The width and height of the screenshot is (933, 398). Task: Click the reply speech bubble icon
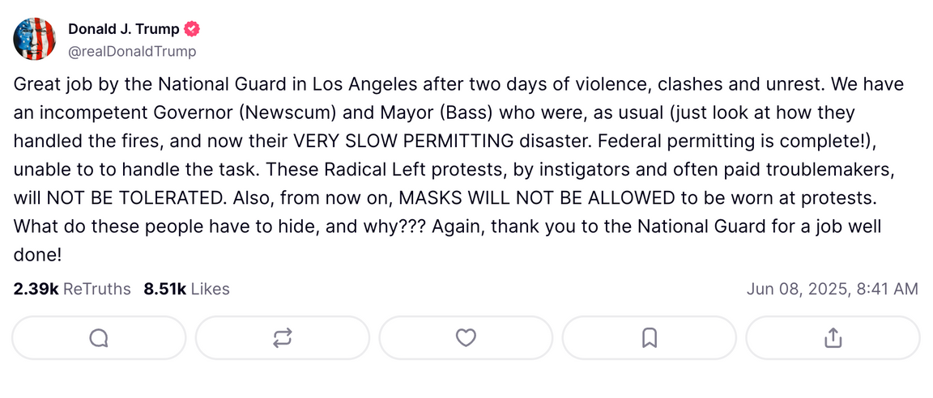99,338
